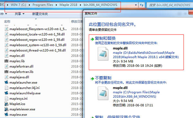
Task: Click the maplelauncher.exe maple leaf icon
Action: [6, 83]
